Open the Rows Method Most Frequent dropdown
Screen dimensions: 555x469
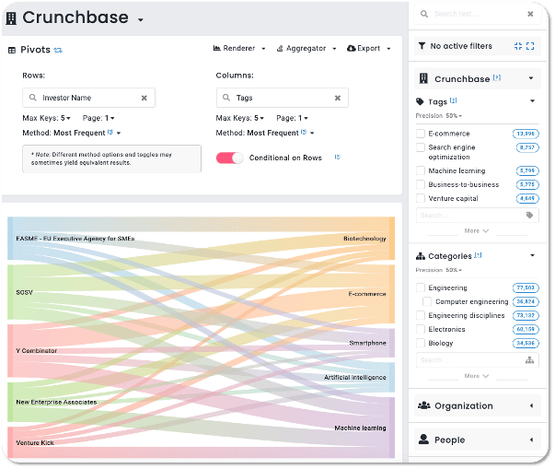coord(119,134)
